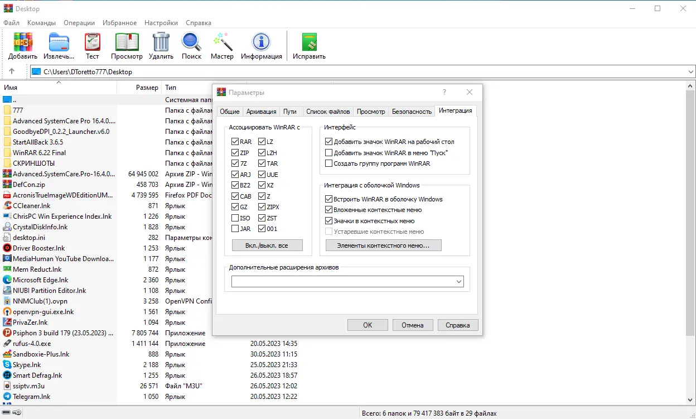696x419 pixels.
Task: Select the Sandboxie-Plus.lnk icon
Action: 7,354
